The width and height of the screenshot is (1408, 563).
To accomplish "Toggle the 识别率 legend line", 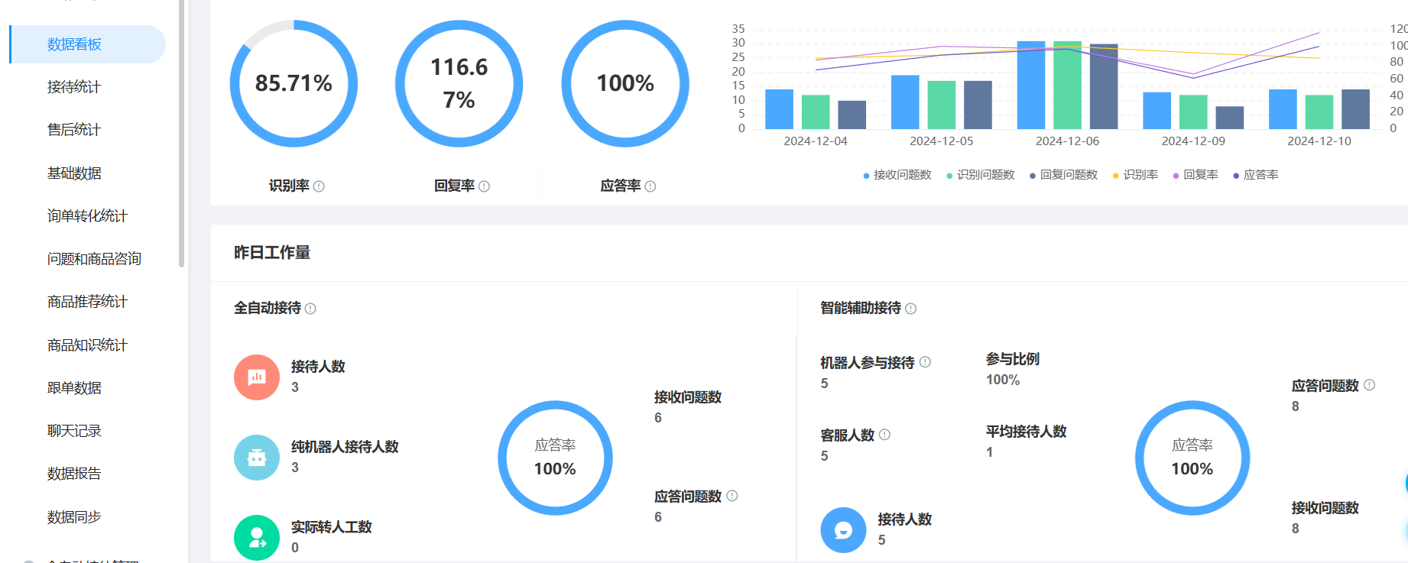I will coord(1135,175).
